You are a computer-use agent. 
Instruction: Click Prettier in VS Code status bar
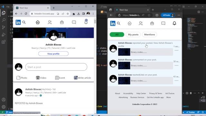[x=191, y=112]
